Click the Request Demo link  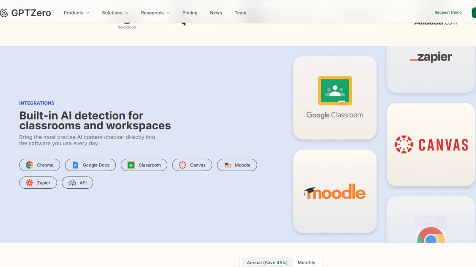click(448, 13)
